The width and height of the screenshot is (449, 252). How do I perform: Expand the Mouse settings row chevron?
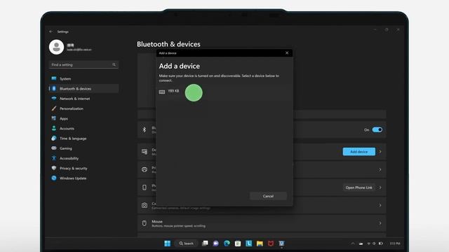pyautogui.click(x=380, y=223)
